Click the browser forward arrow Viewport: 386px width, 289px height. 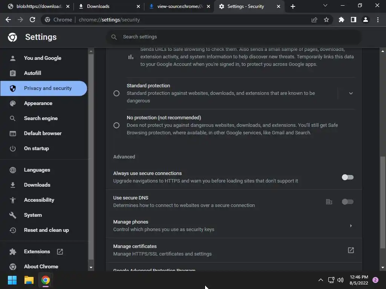[20, 20]
